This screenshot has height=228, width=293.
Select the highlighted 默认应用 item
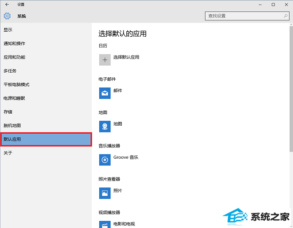point(46,139)
